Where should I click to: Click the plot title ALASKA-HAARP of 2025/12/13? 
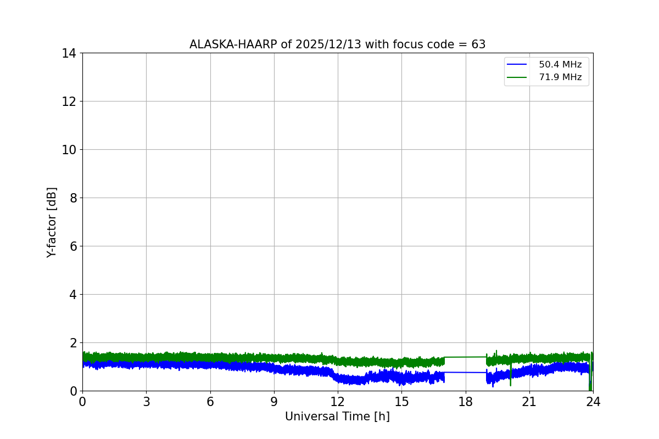coord(337,44)
